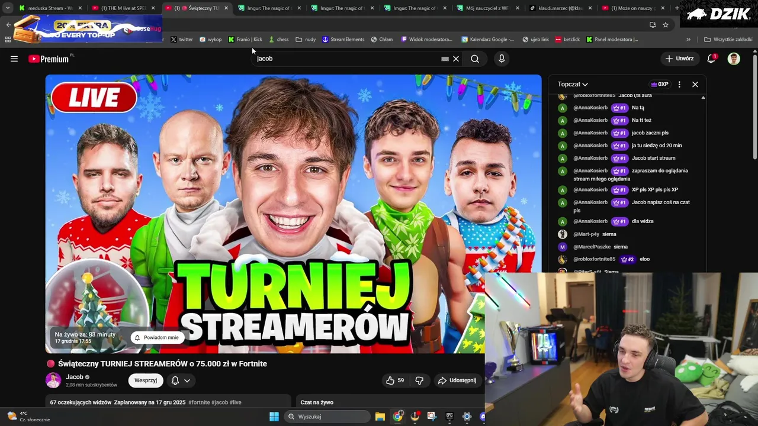The image size is (758, 426).
Task: Click the page vertical scrollbar
Action: click(x=754, y=106)
